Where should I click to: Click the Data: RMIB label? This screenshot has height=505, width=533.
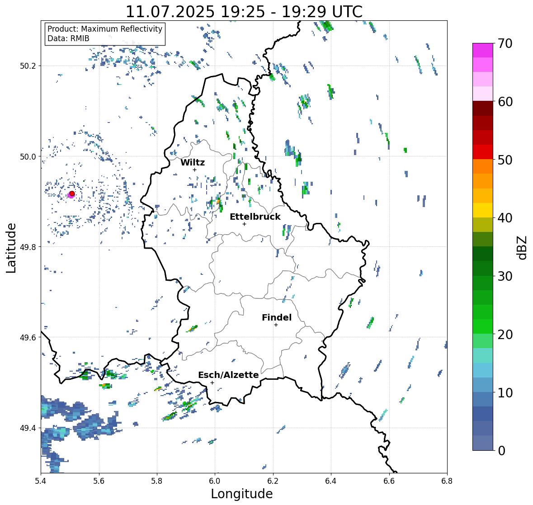coord(68,38)
